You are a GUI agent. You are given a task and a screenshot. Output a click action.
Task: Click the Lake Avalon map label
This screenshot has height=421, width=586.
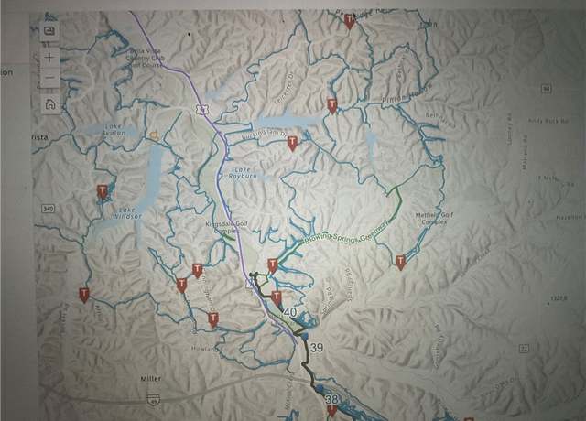point(114,130)
